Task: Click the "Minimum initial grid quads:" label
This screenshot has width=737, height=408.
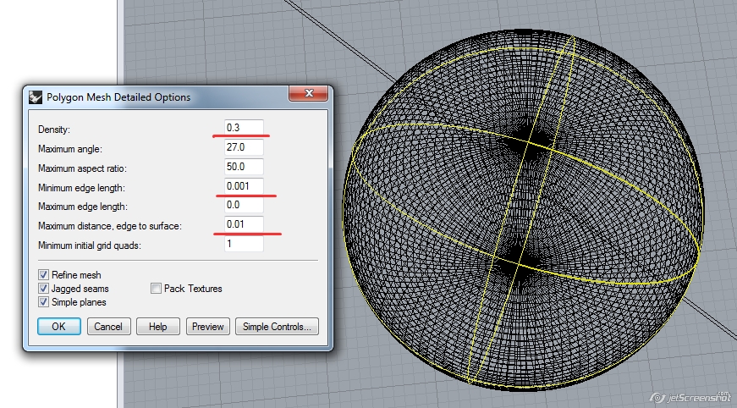Action: coord(90,245)
